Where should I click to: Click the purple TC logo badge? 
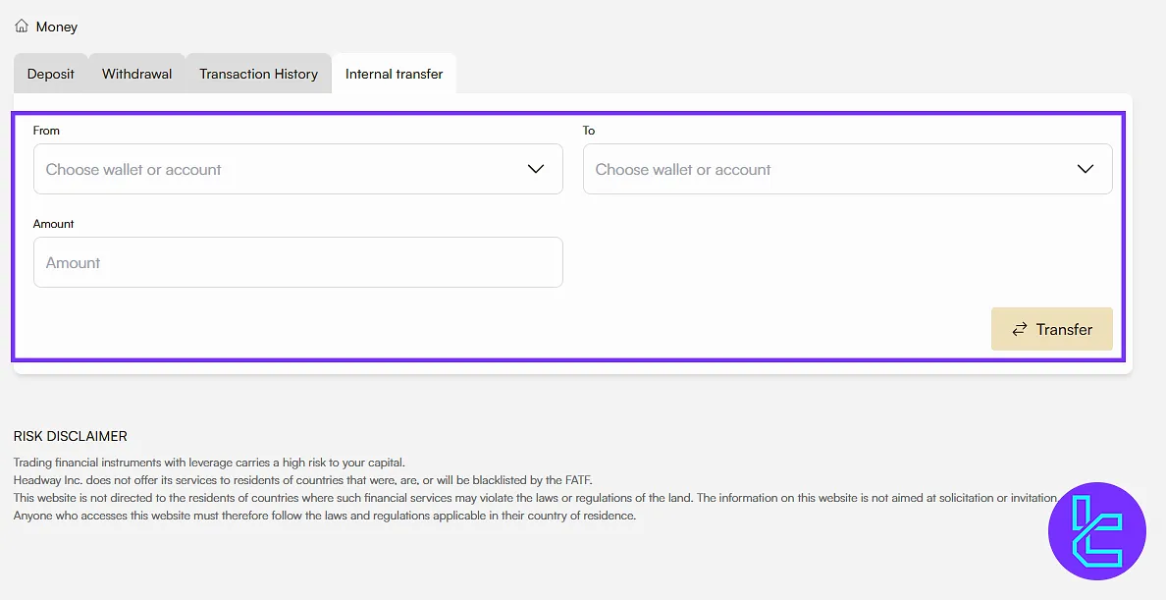[x=1096, y=531]
